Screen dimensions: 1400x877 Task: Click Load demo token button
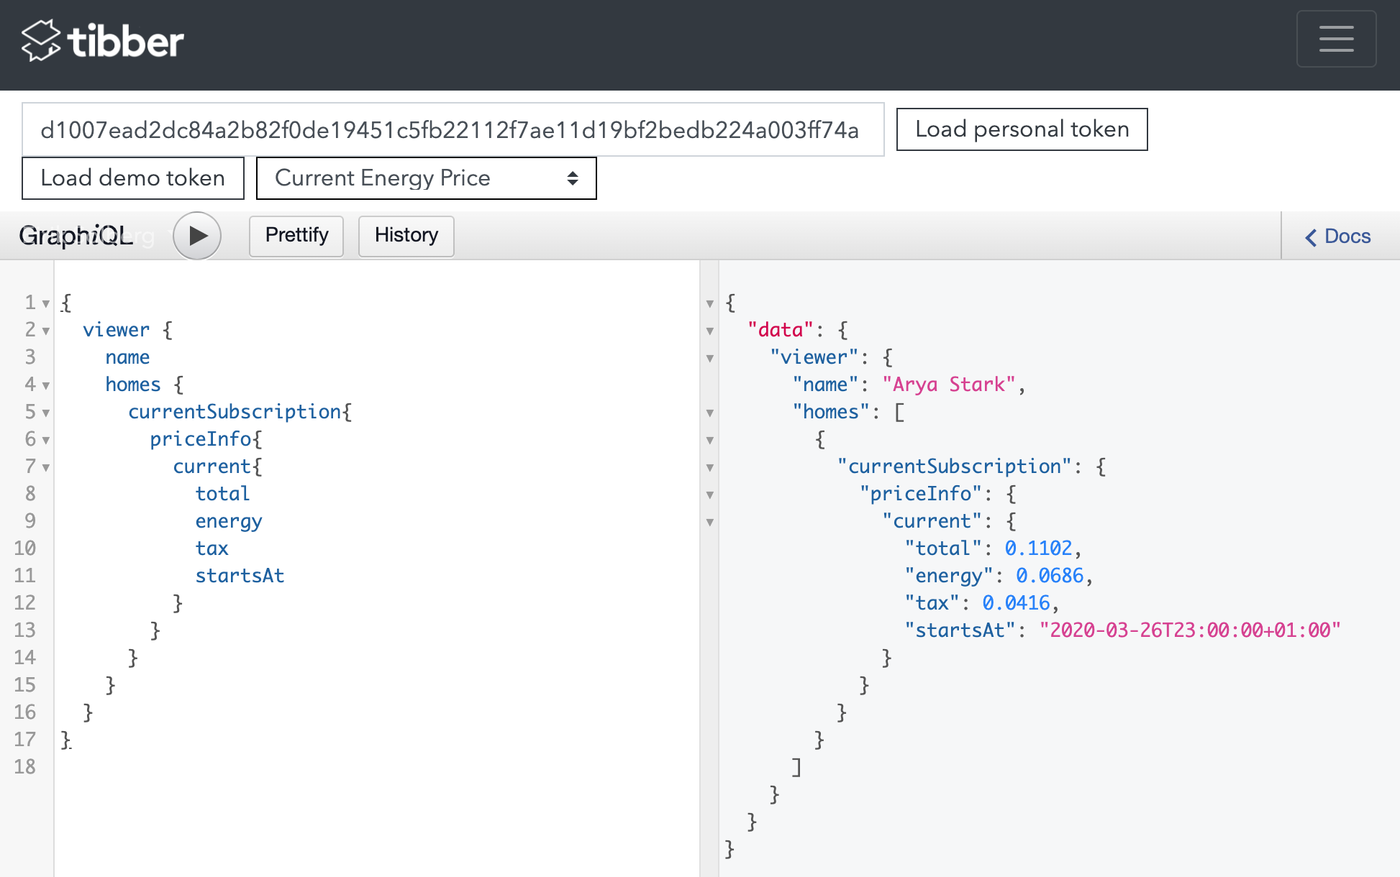click(x=133, y=178)
